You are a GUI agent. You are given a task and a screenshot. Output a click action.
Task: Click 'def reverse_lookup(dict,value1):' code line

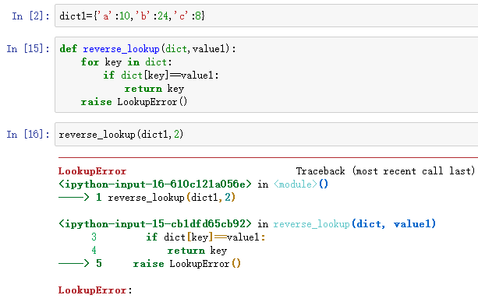point(148,49)
